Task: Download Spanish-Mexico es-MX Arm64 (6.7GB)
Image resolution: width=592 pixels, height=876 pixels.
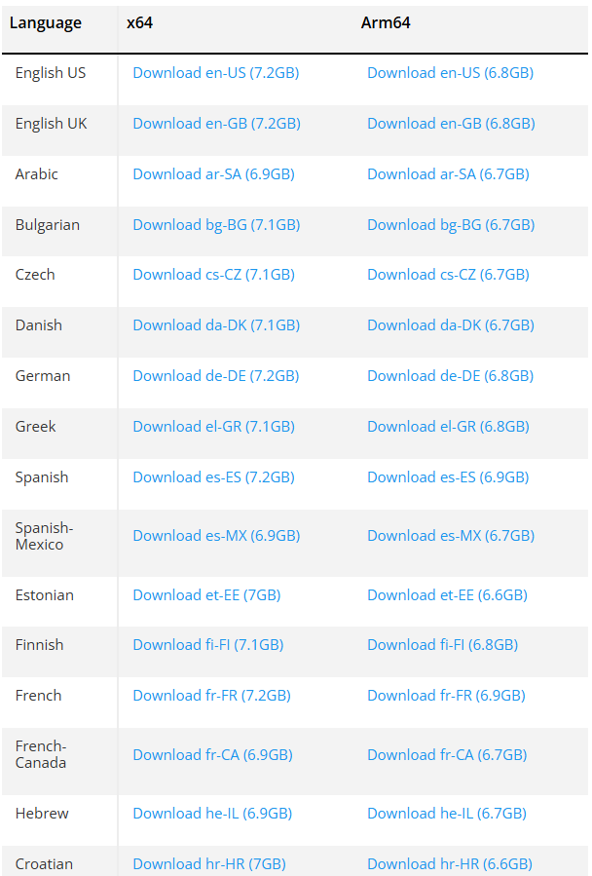Action: [451, 536]
